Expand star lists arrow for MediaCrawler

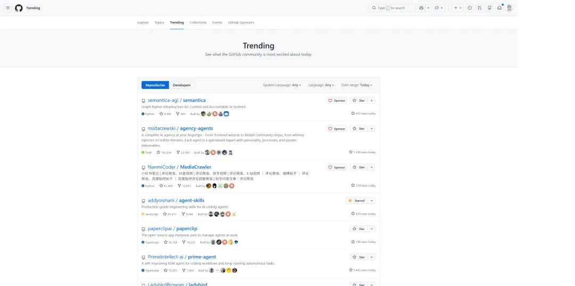(x=372, y=167)
